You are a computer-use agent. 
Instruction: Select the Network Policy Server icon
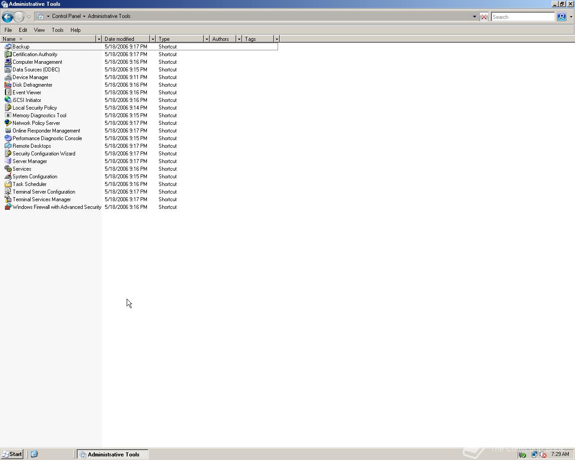pyautogui.click(x=8, y=123)
